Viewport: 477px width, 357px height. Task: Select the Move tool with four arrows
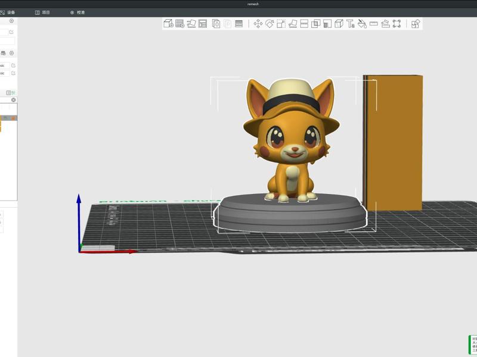coord(258,24)
